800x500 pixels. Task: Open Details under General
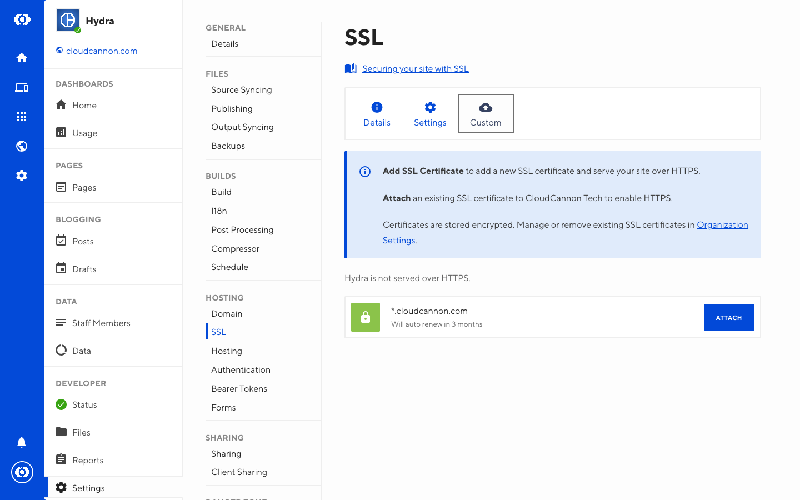click(x=224, y=44)
